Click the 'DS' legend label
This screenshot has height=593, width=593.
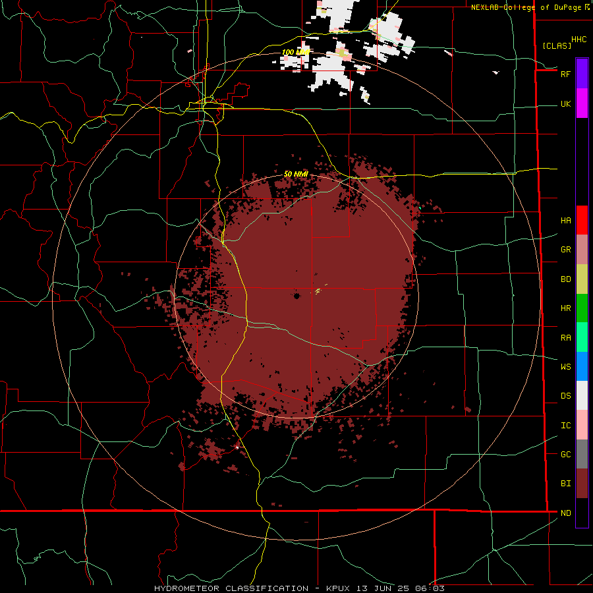coord(566,395)
